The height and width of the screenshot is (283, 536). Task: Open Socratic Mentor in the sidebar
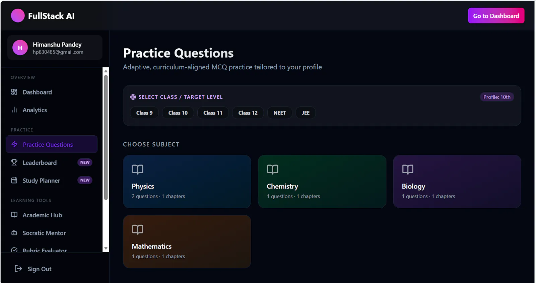click(x=52, y=233)
